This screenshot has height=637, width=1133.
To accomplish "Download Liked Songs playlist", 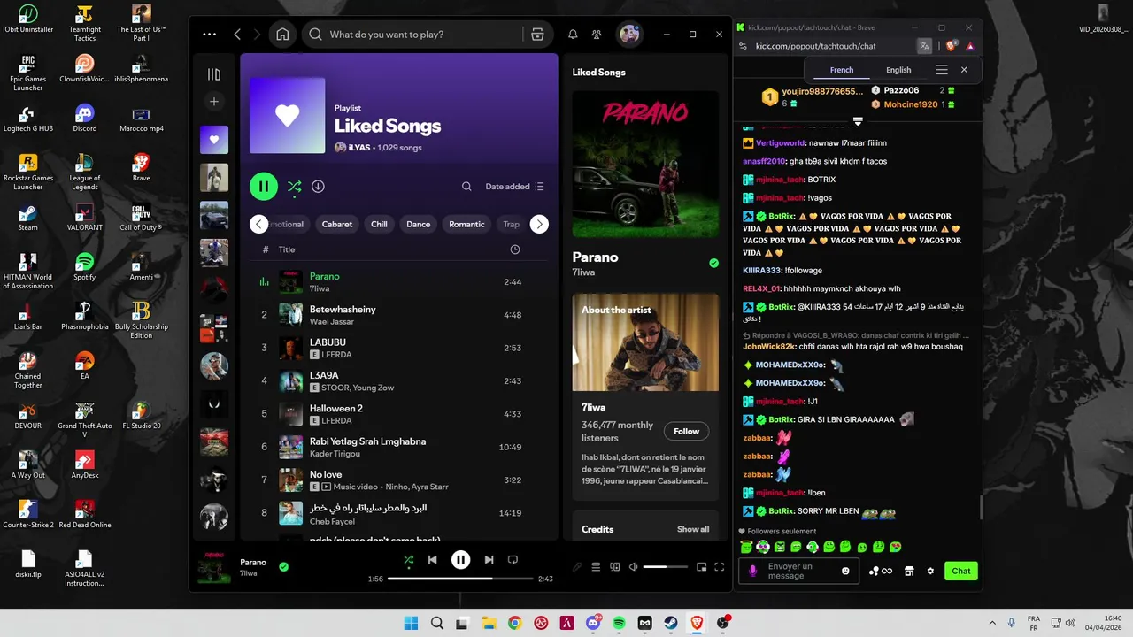I will coord(318,187).
